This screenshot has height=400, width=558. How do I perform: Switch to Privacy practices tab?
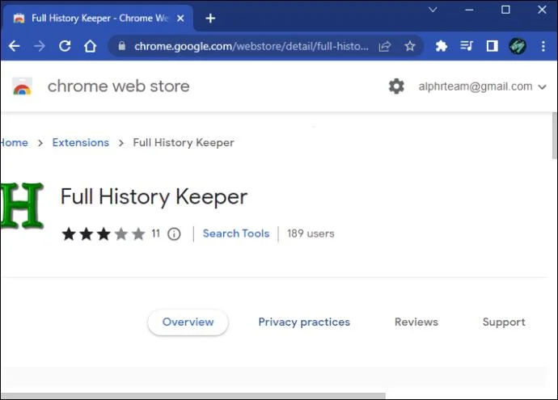point(304,322)
